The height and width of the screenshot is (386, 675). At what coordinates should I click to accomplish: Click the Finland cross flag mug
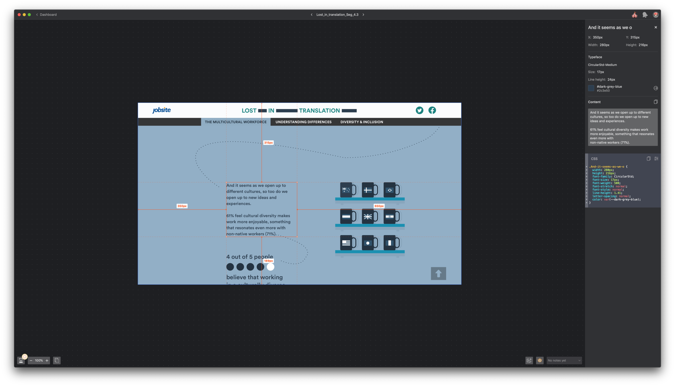(x=369, y=190)
